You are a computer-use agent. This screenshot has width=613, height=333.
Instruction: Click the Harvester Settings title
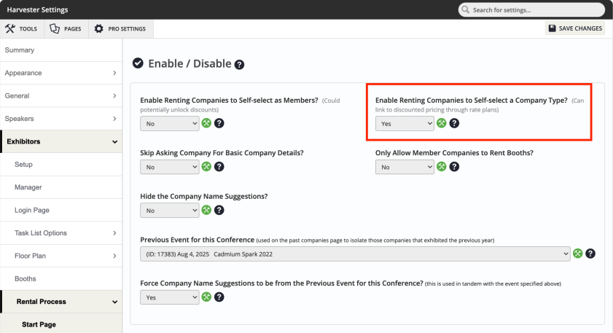(37, 9)
